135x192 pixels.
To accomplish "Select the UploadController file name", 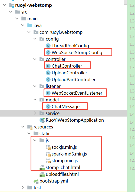I will tap(69, 73).
